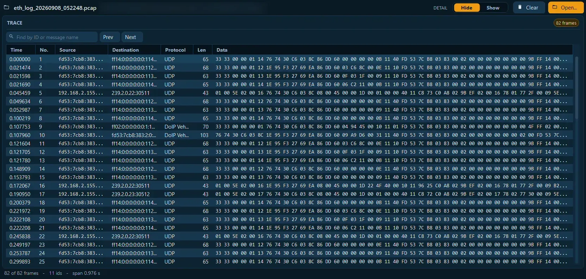586x279 pixels.
Task: Click destination ff02:0:0:0:0:0:1:1...
Action: 133,126
